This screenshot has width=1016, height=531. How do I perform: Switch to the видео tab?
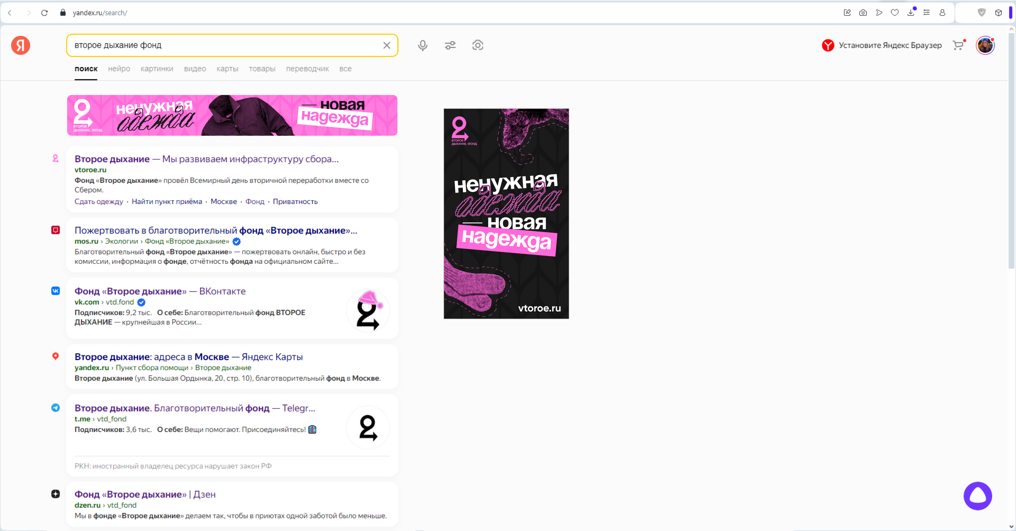pos(195,69)
